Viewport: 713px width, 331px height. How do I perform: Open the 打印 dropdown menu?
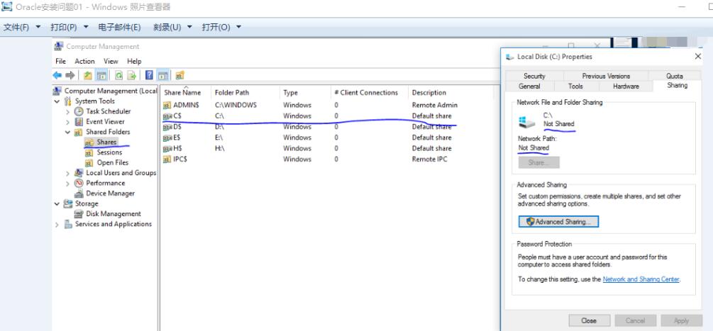coord(68,28)
